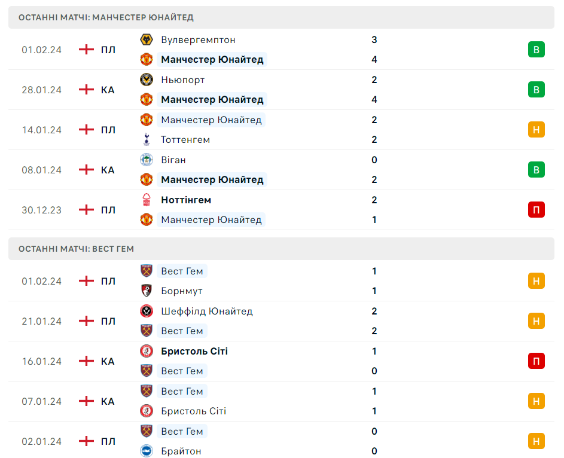
Task: Select the Брайтон team name
Action: pyautogui.click(x=181, y=451)
